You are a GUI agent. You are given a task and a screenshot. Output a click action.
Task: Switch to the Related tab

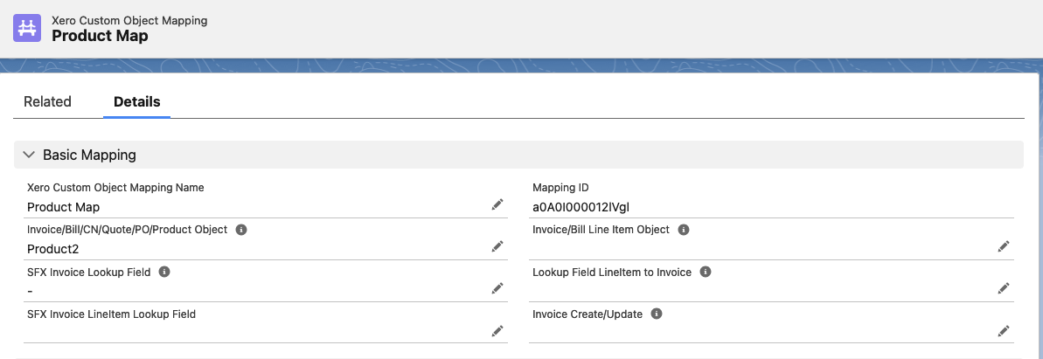[x=47, y=101]
